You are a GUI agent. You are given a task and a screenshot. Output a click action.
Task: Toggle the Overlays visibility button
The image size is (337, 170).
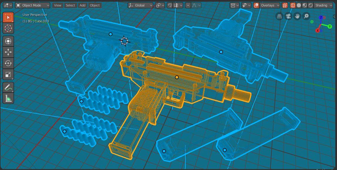pyautogui.click(x=256, y=5)
